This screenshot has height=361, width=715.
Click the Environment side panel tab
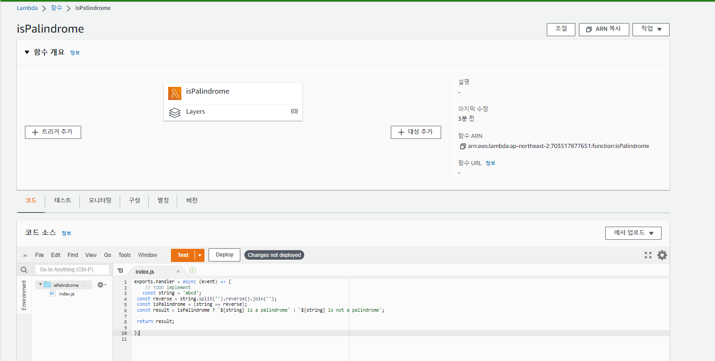coord(24,295)
